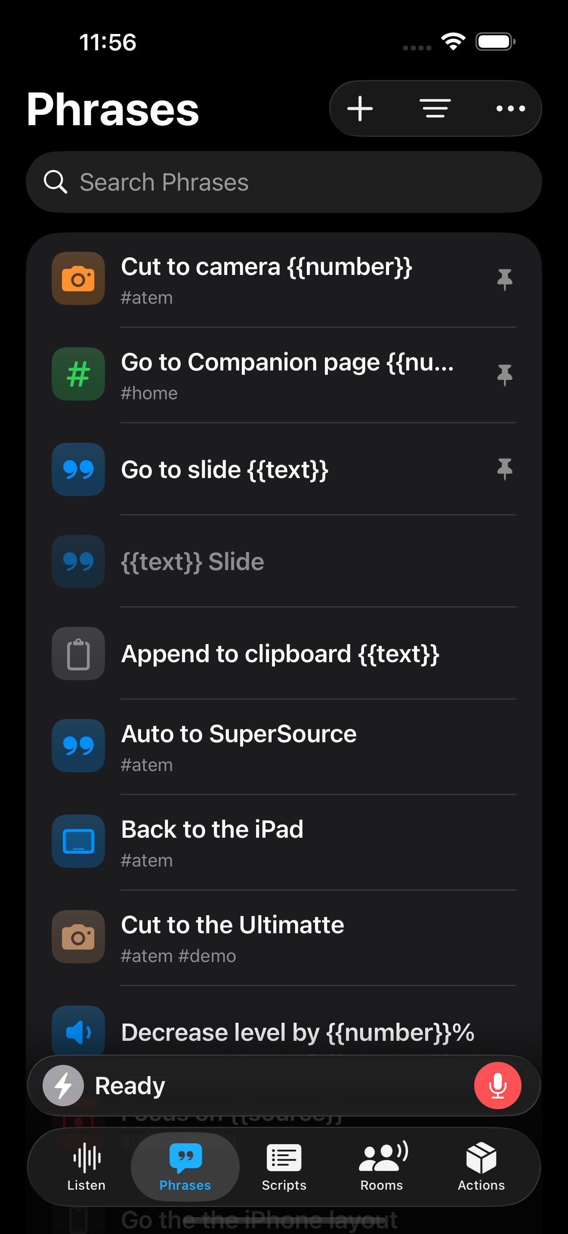This screenshot has height=1234, width=568.
Task: Tap the plus icon to add a phrase
Action: tap(360, 109)
